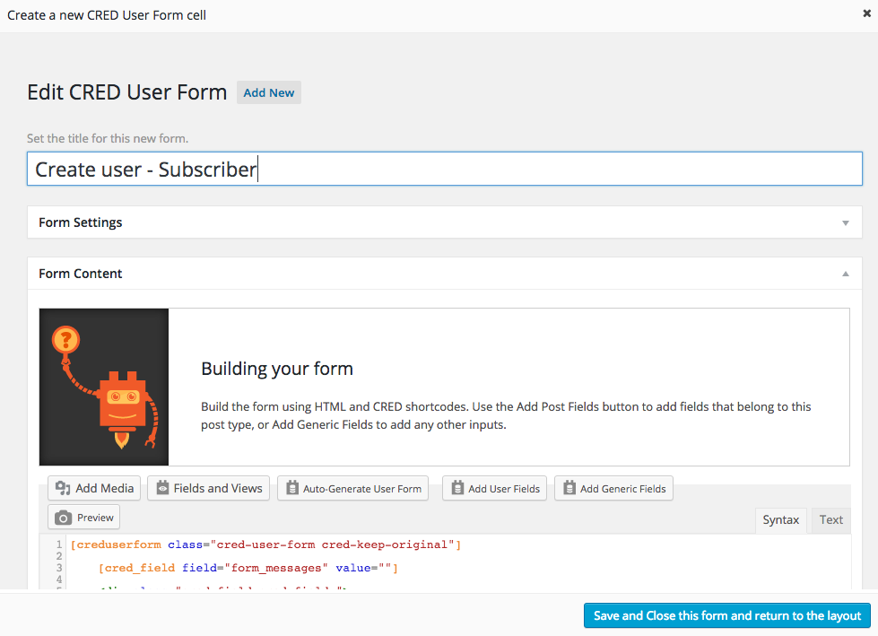Click the Add User Fields icon
This screenshot has width=878, height=636.
[x=457, y=488]
